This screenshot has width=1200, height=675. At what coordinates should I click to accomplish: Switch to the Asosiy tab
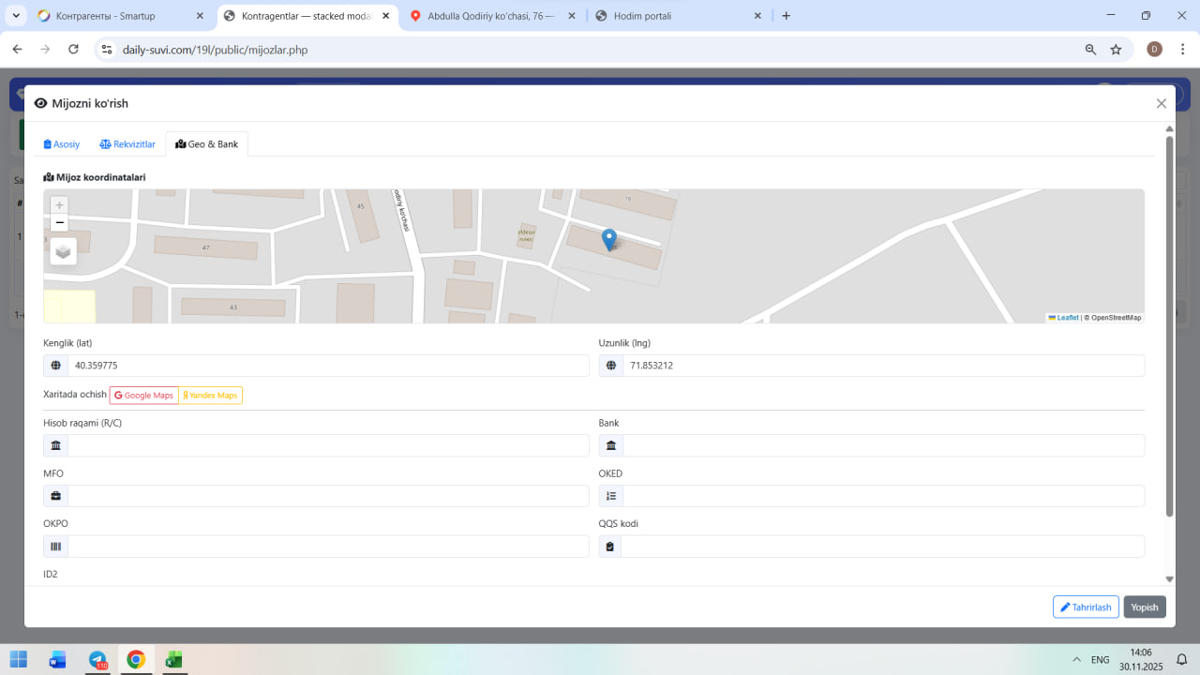click(x=62, y=144)
